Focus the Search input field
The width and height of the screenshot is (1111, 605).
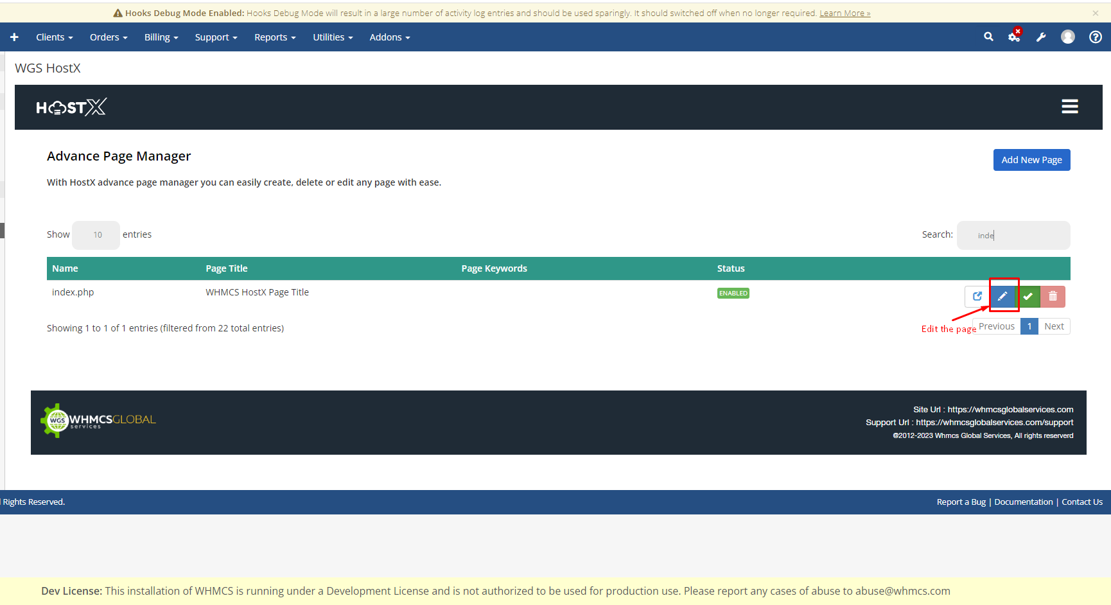[1013, 235]
